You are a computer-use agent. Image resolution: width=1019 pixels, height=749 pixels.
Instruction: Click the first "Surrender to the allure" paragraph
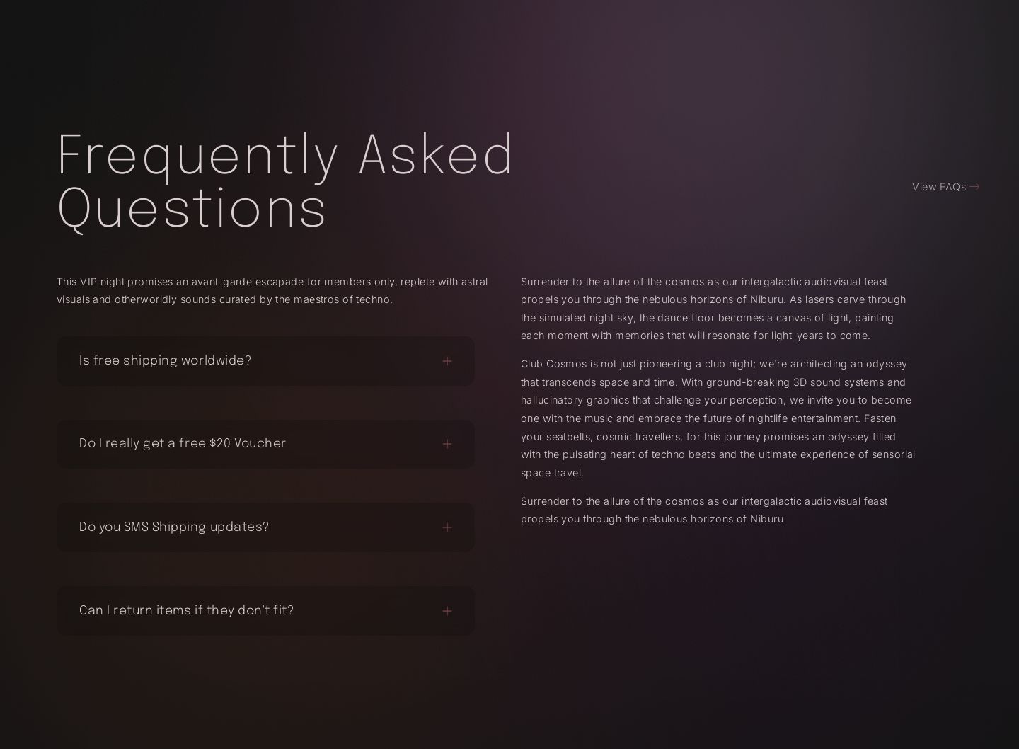click(713, 309)
